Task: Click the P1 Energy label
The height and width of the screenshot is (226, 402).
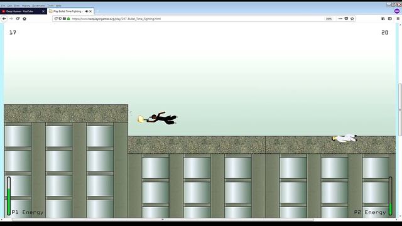Action: tap(28, 212)
